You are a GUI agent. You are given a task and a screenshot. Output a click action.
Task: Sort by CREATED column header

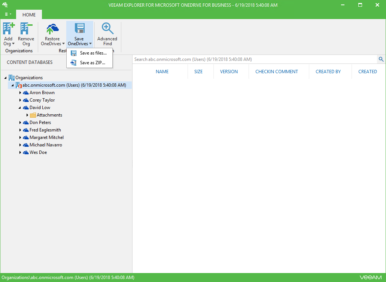click(x=368, y=72)
